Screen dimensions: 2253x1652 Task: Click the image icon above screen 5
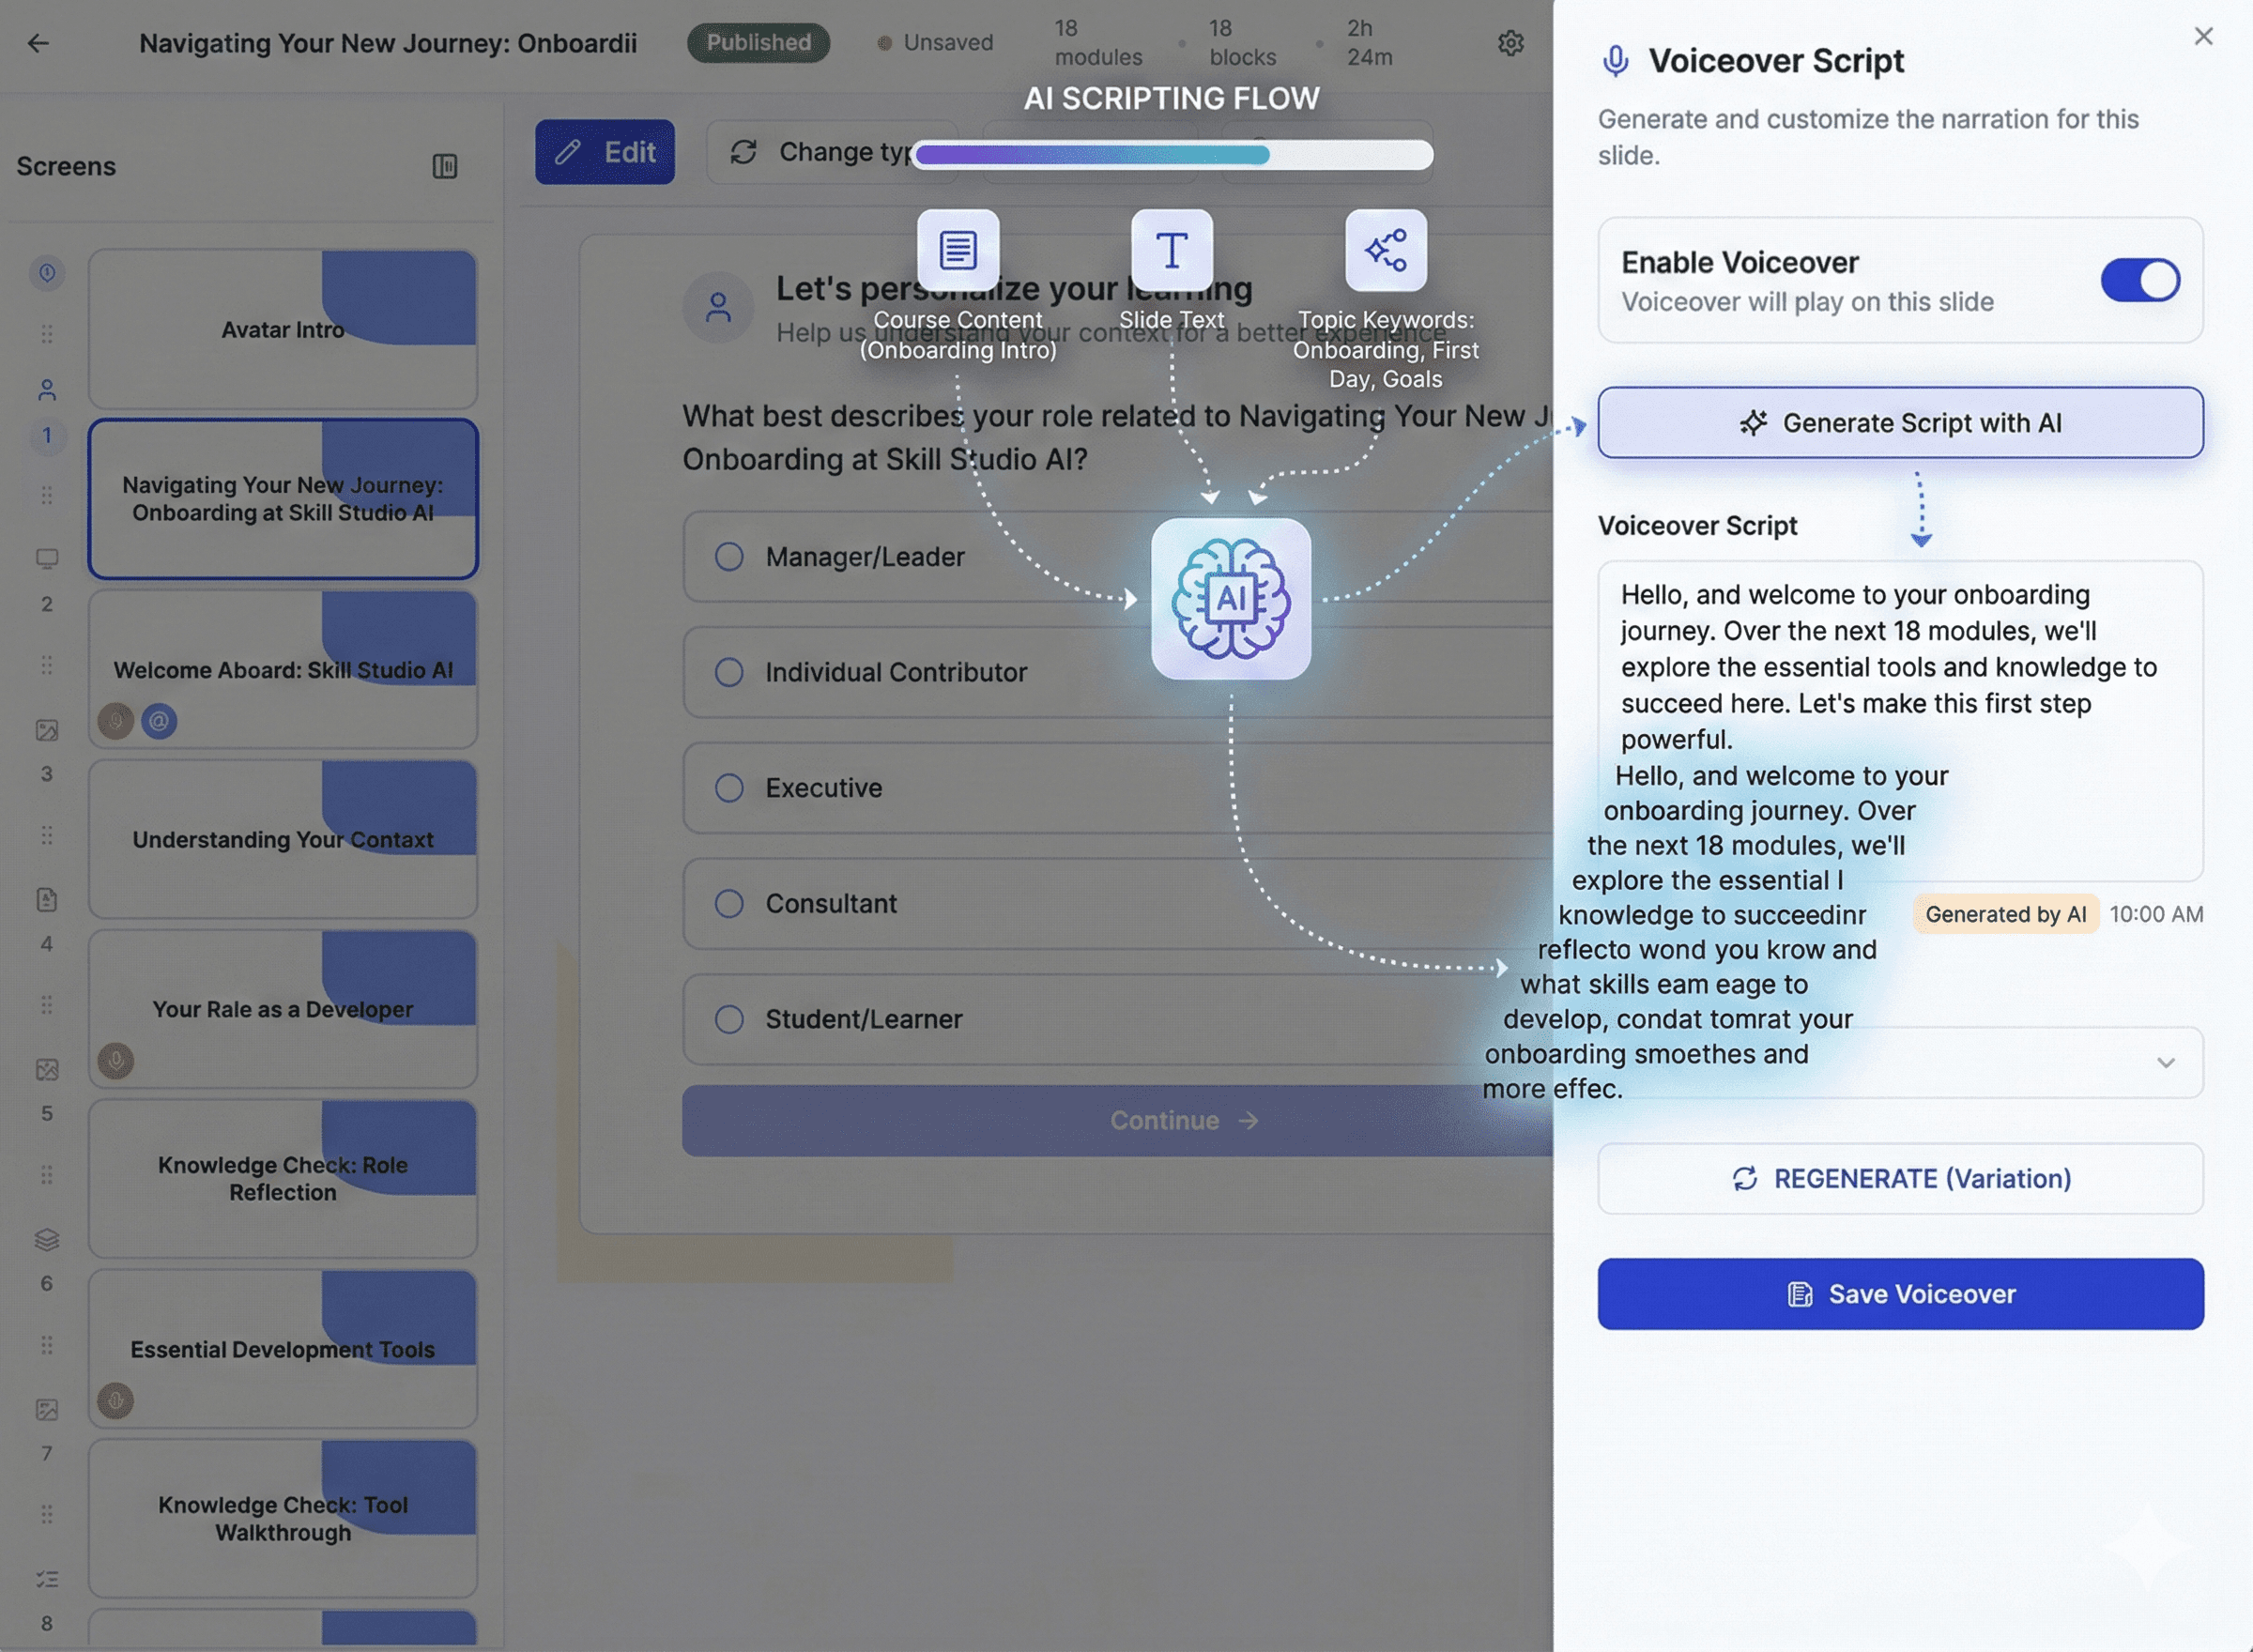click(x=47, y=1070)
